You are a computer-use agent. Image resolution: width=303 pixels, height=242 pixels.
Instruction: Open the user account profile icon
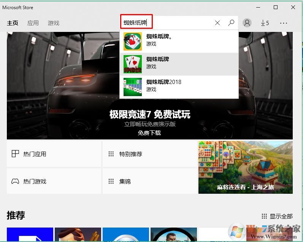pyautogui.click(x=247, y=23)
